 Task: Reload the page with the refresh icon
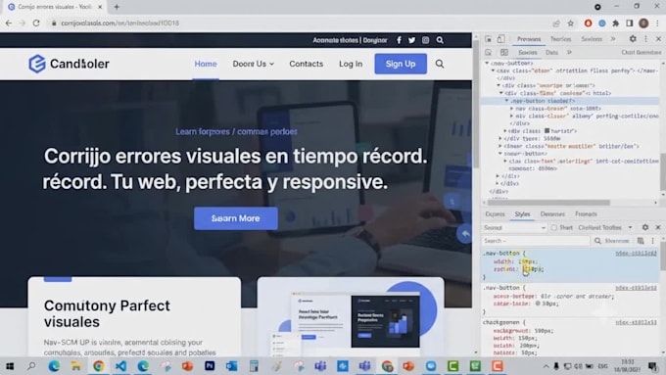point(36,23)
